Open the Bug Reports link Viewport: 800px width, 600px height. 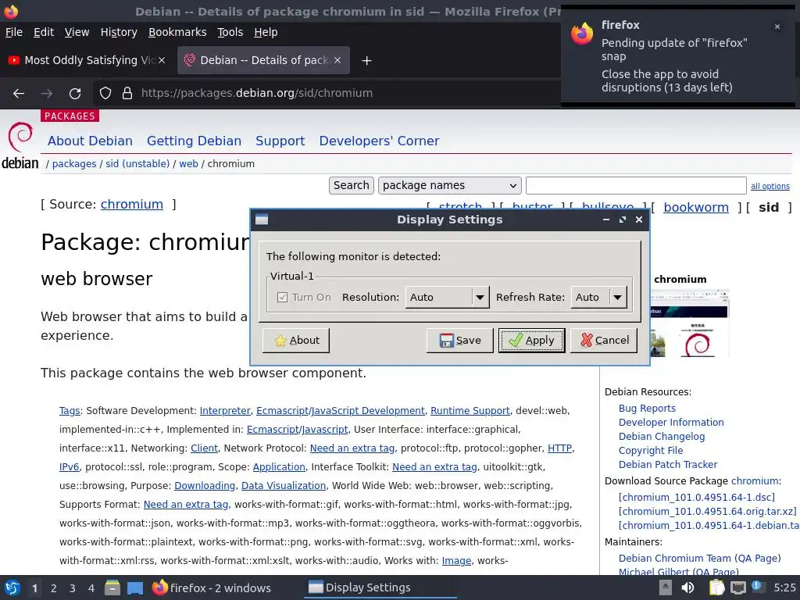pyautogui.click(x=647, y=408)
